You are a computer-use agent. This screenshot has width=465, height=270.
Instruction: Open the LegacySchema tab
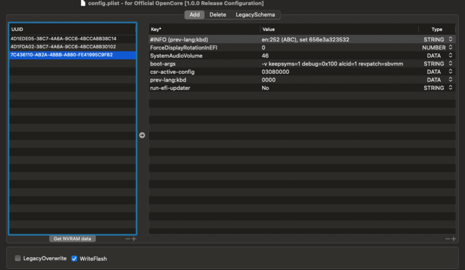(255, 15)
